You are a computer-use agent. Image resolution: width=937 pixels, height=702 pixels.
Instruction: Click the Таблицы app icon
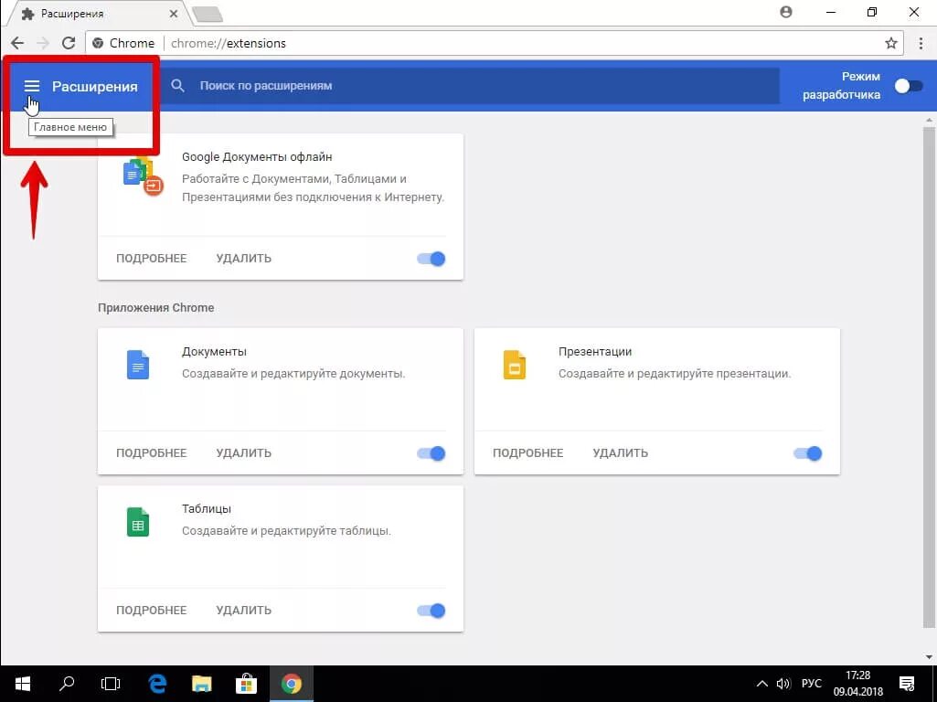[x=138, y=522]
